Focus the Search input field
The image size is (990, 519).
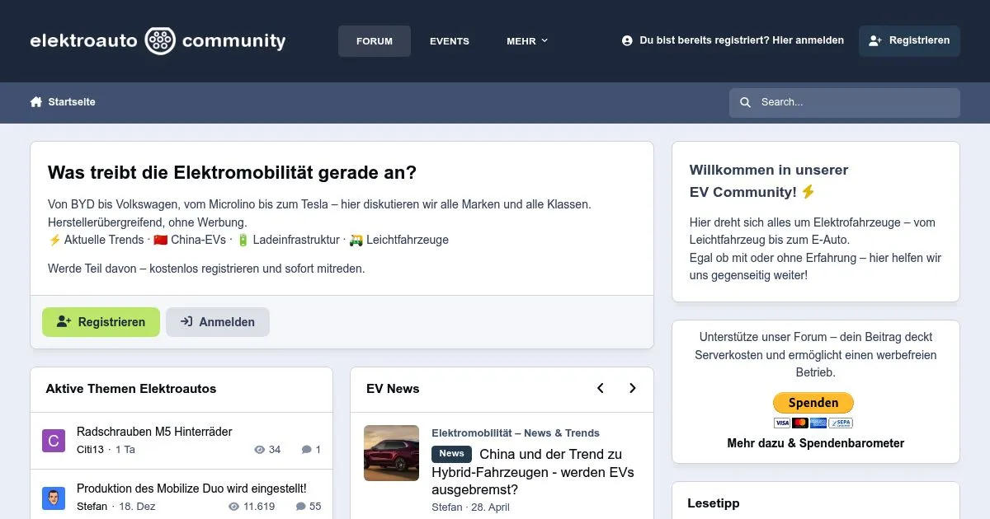(845, 103)
